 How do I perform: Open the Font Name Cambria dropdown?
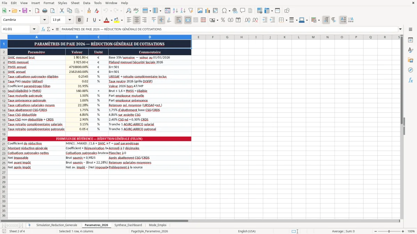click(45, 20)
